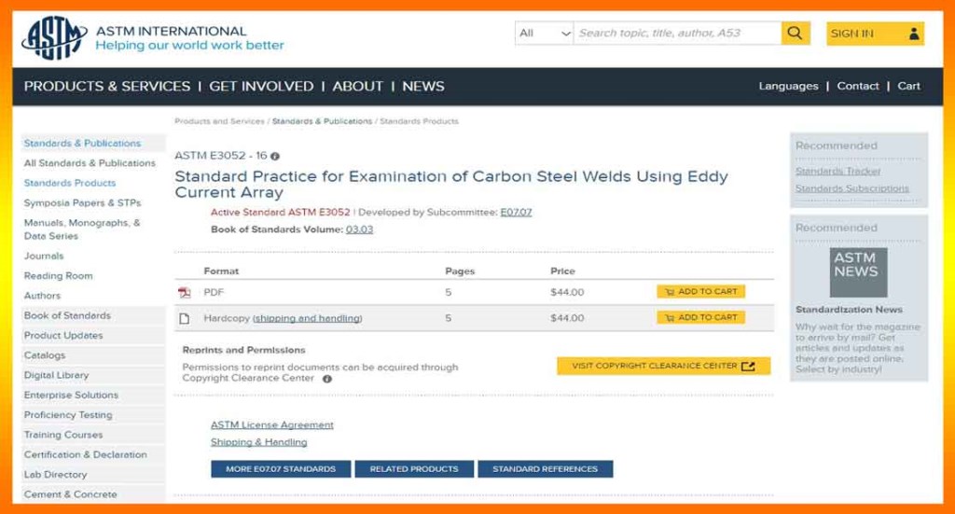
Task: Click the RELATED PRODUCTS button
Action: click(414, 469)
